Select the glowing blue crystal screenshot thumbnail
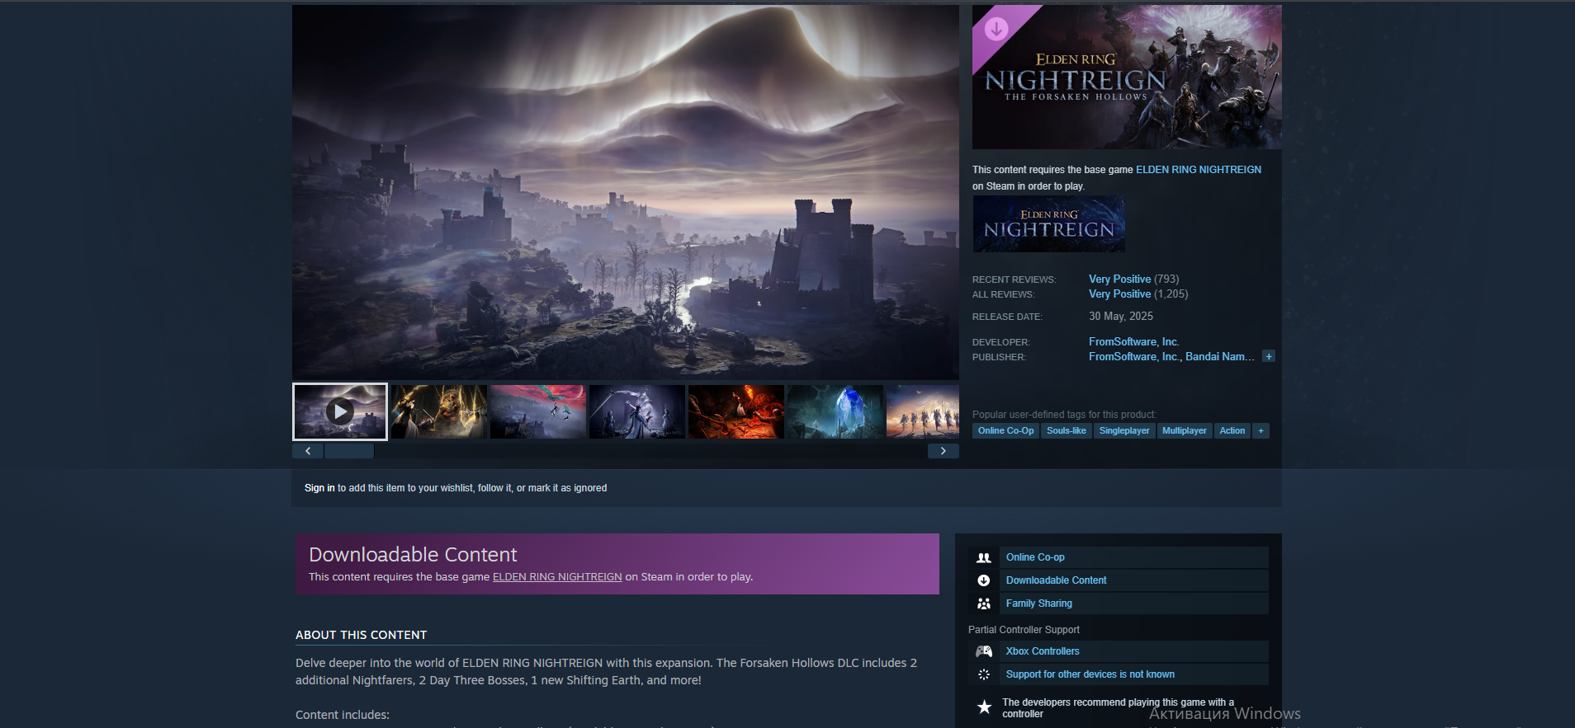1575x728 pixels. click(x=835, y=411)
